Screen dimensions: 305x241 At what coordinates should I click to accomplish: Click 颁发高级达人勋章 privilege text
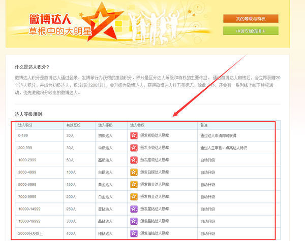click(155, 160)
